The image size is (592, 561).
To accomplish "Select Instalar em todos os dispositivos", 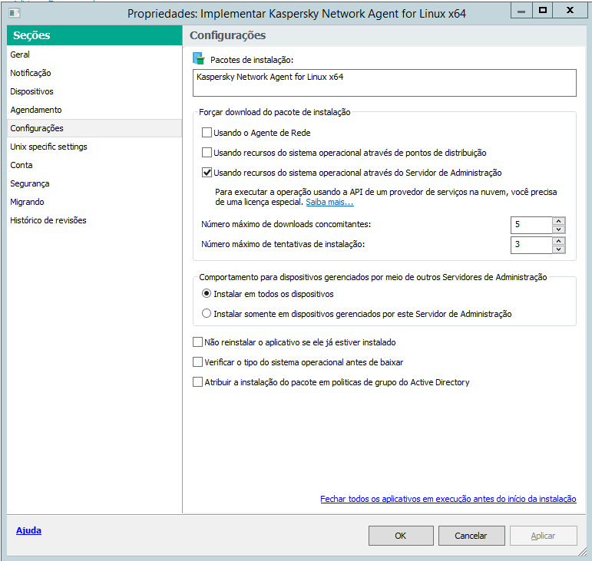I will [206, 293].
